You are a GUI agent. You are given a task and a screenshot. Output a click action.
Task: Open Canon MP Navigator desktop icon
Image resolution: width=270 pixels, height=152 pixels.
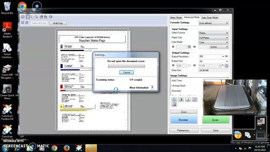[7, 71]
